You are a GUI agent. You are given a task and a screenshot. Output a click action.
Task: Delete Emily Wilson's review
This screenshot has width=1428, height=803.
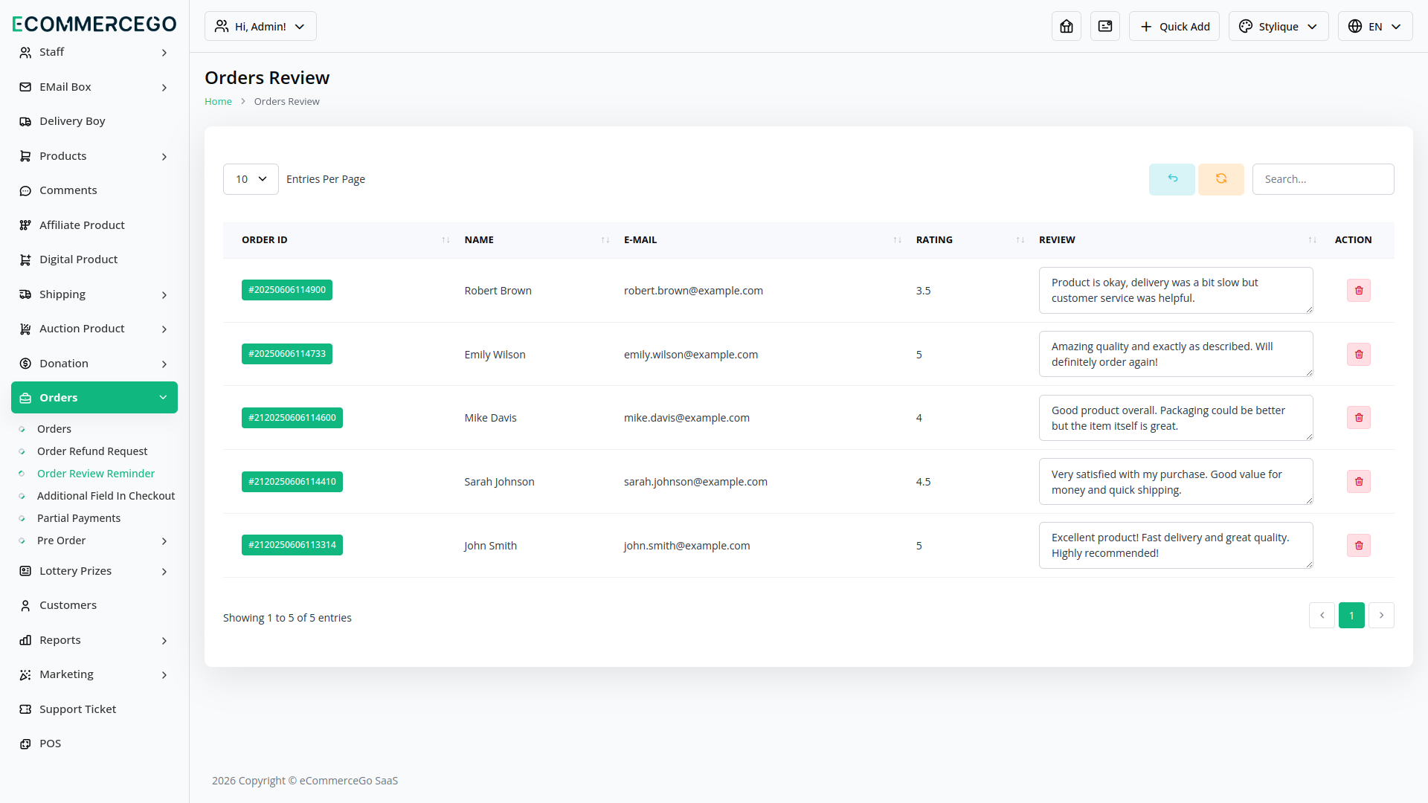click(x=1358, y=354)
